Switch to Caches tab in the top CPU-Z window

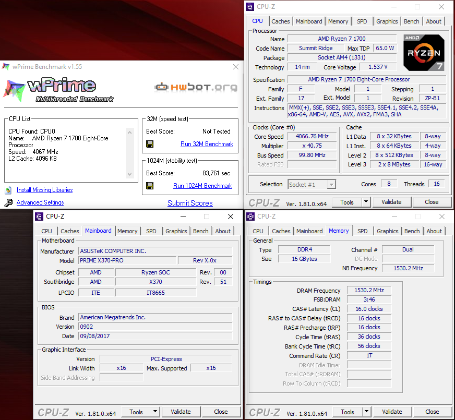[x=281, y=21]
